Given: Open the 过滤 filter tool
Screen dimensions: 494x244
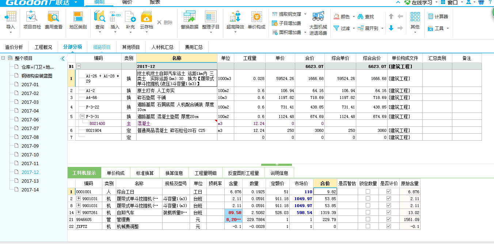Looking at the screenshot, I should (x=344, y=28).
